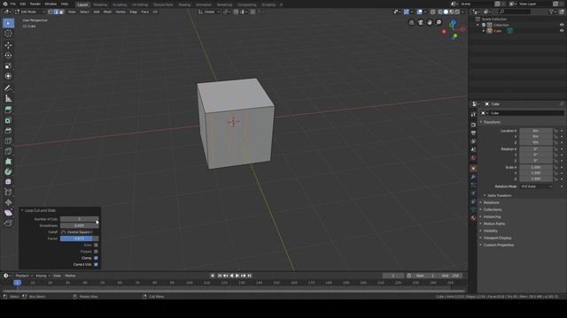Select the Poly Build tool
Screen dimensions: 567x318
(8, 162)
